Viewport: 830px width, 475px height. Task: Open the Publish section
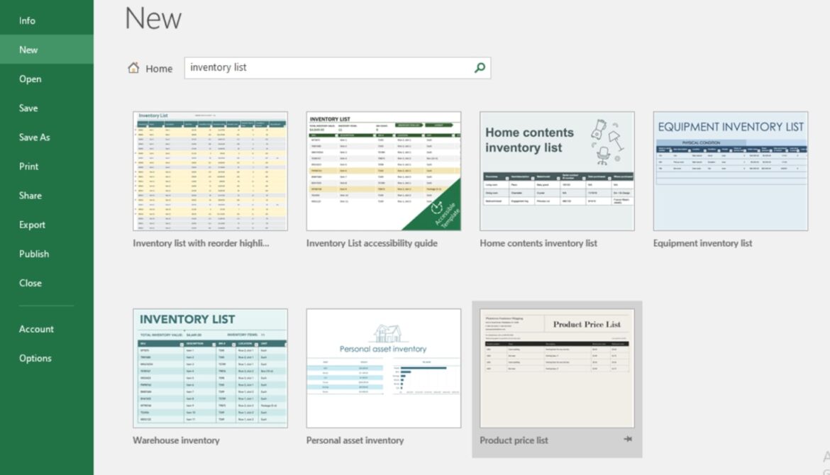(33, 254)
